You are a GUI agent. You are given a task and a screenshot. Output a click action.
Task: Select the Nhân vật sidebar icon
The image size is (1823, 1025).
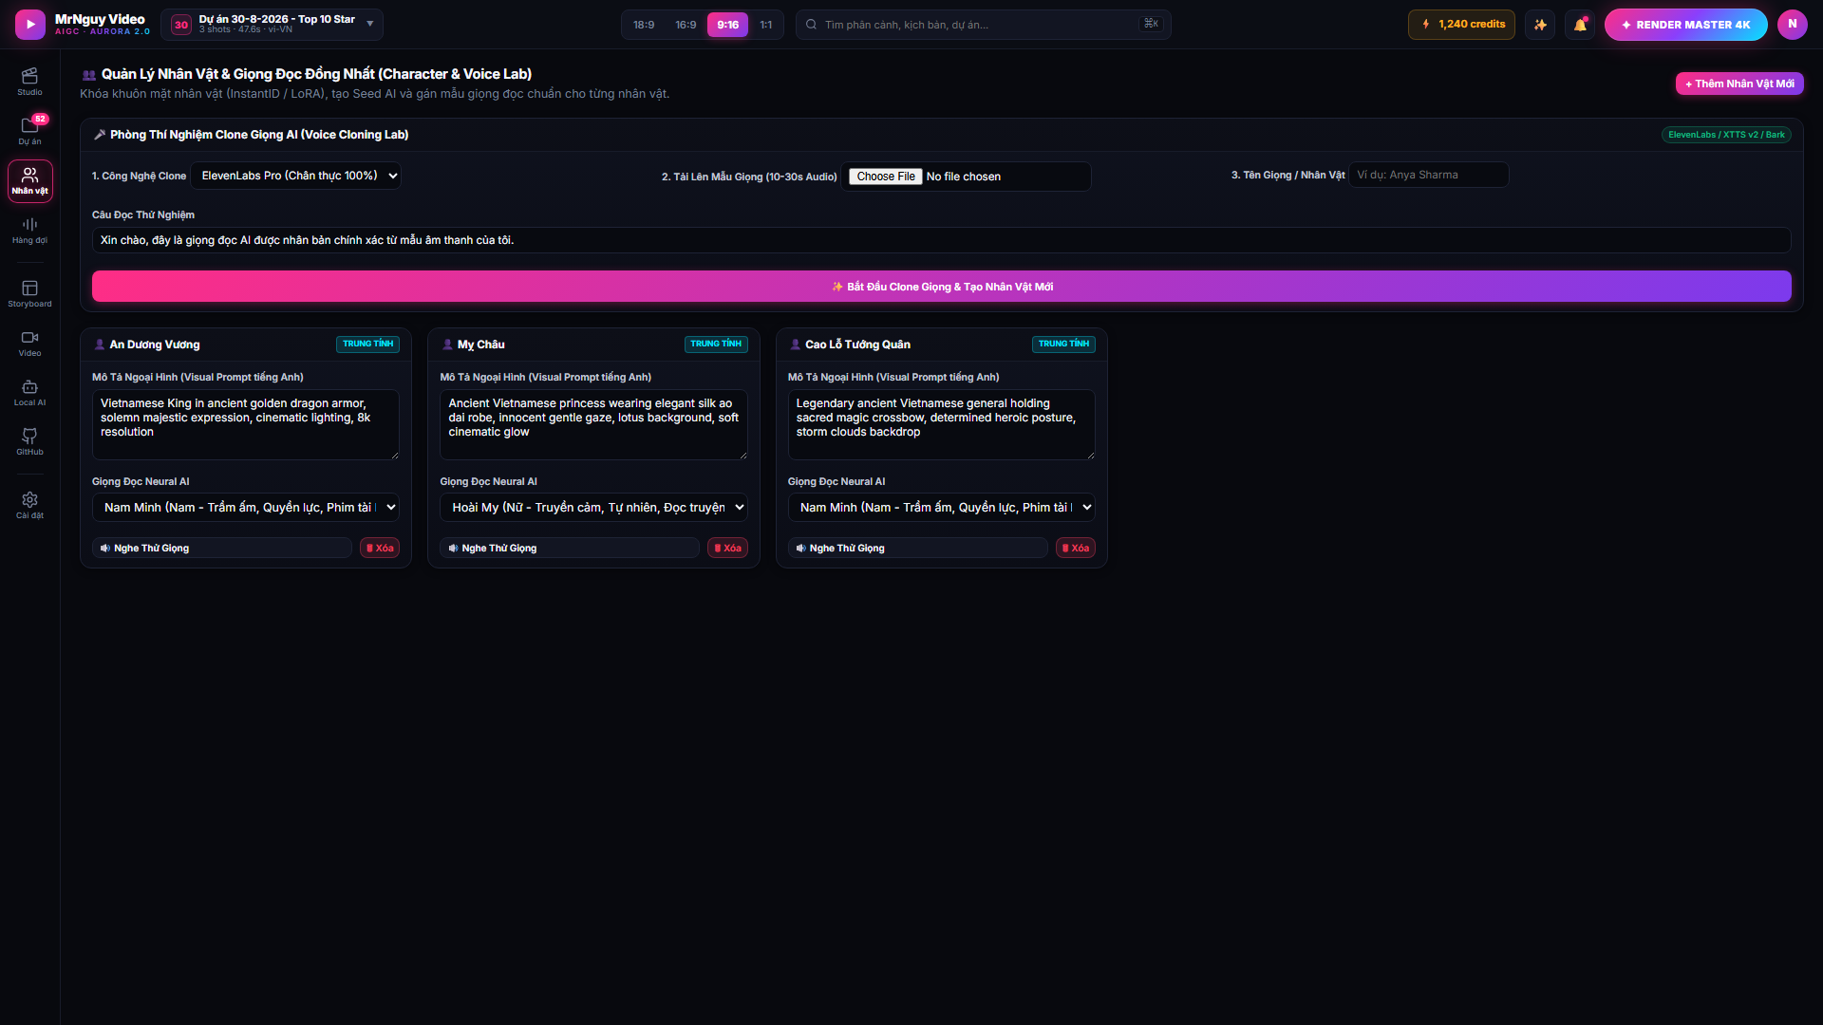click(x=29, y=180)
